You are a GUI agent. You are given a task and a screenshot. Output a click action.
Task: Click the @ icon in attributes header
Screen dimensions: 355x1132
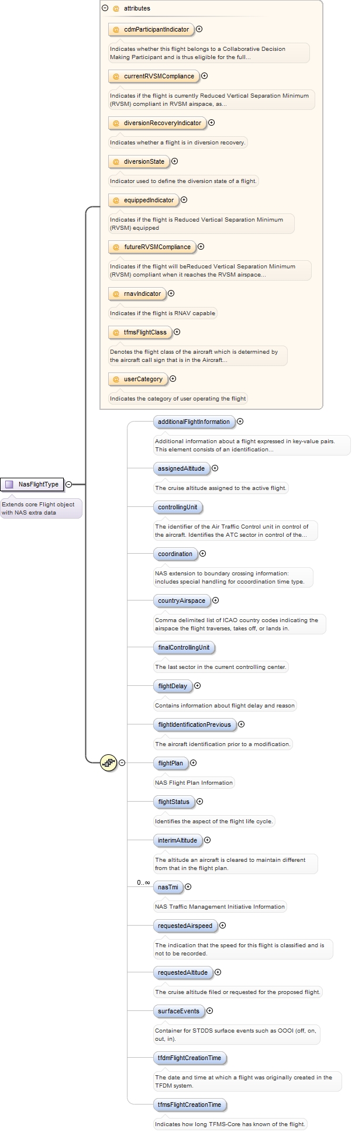point(116,8)
